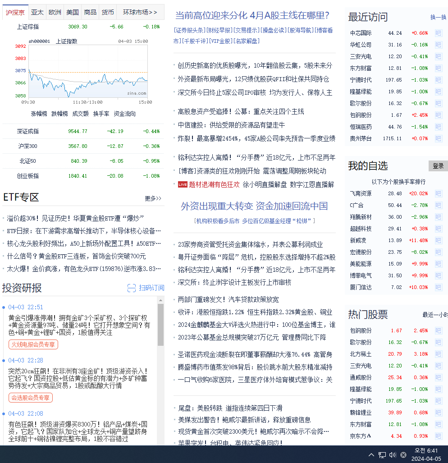Viewport: 448px width, 463px height.
Task: Click the 投资研报 list scrollbar thumb
Action: pos(160,325)
